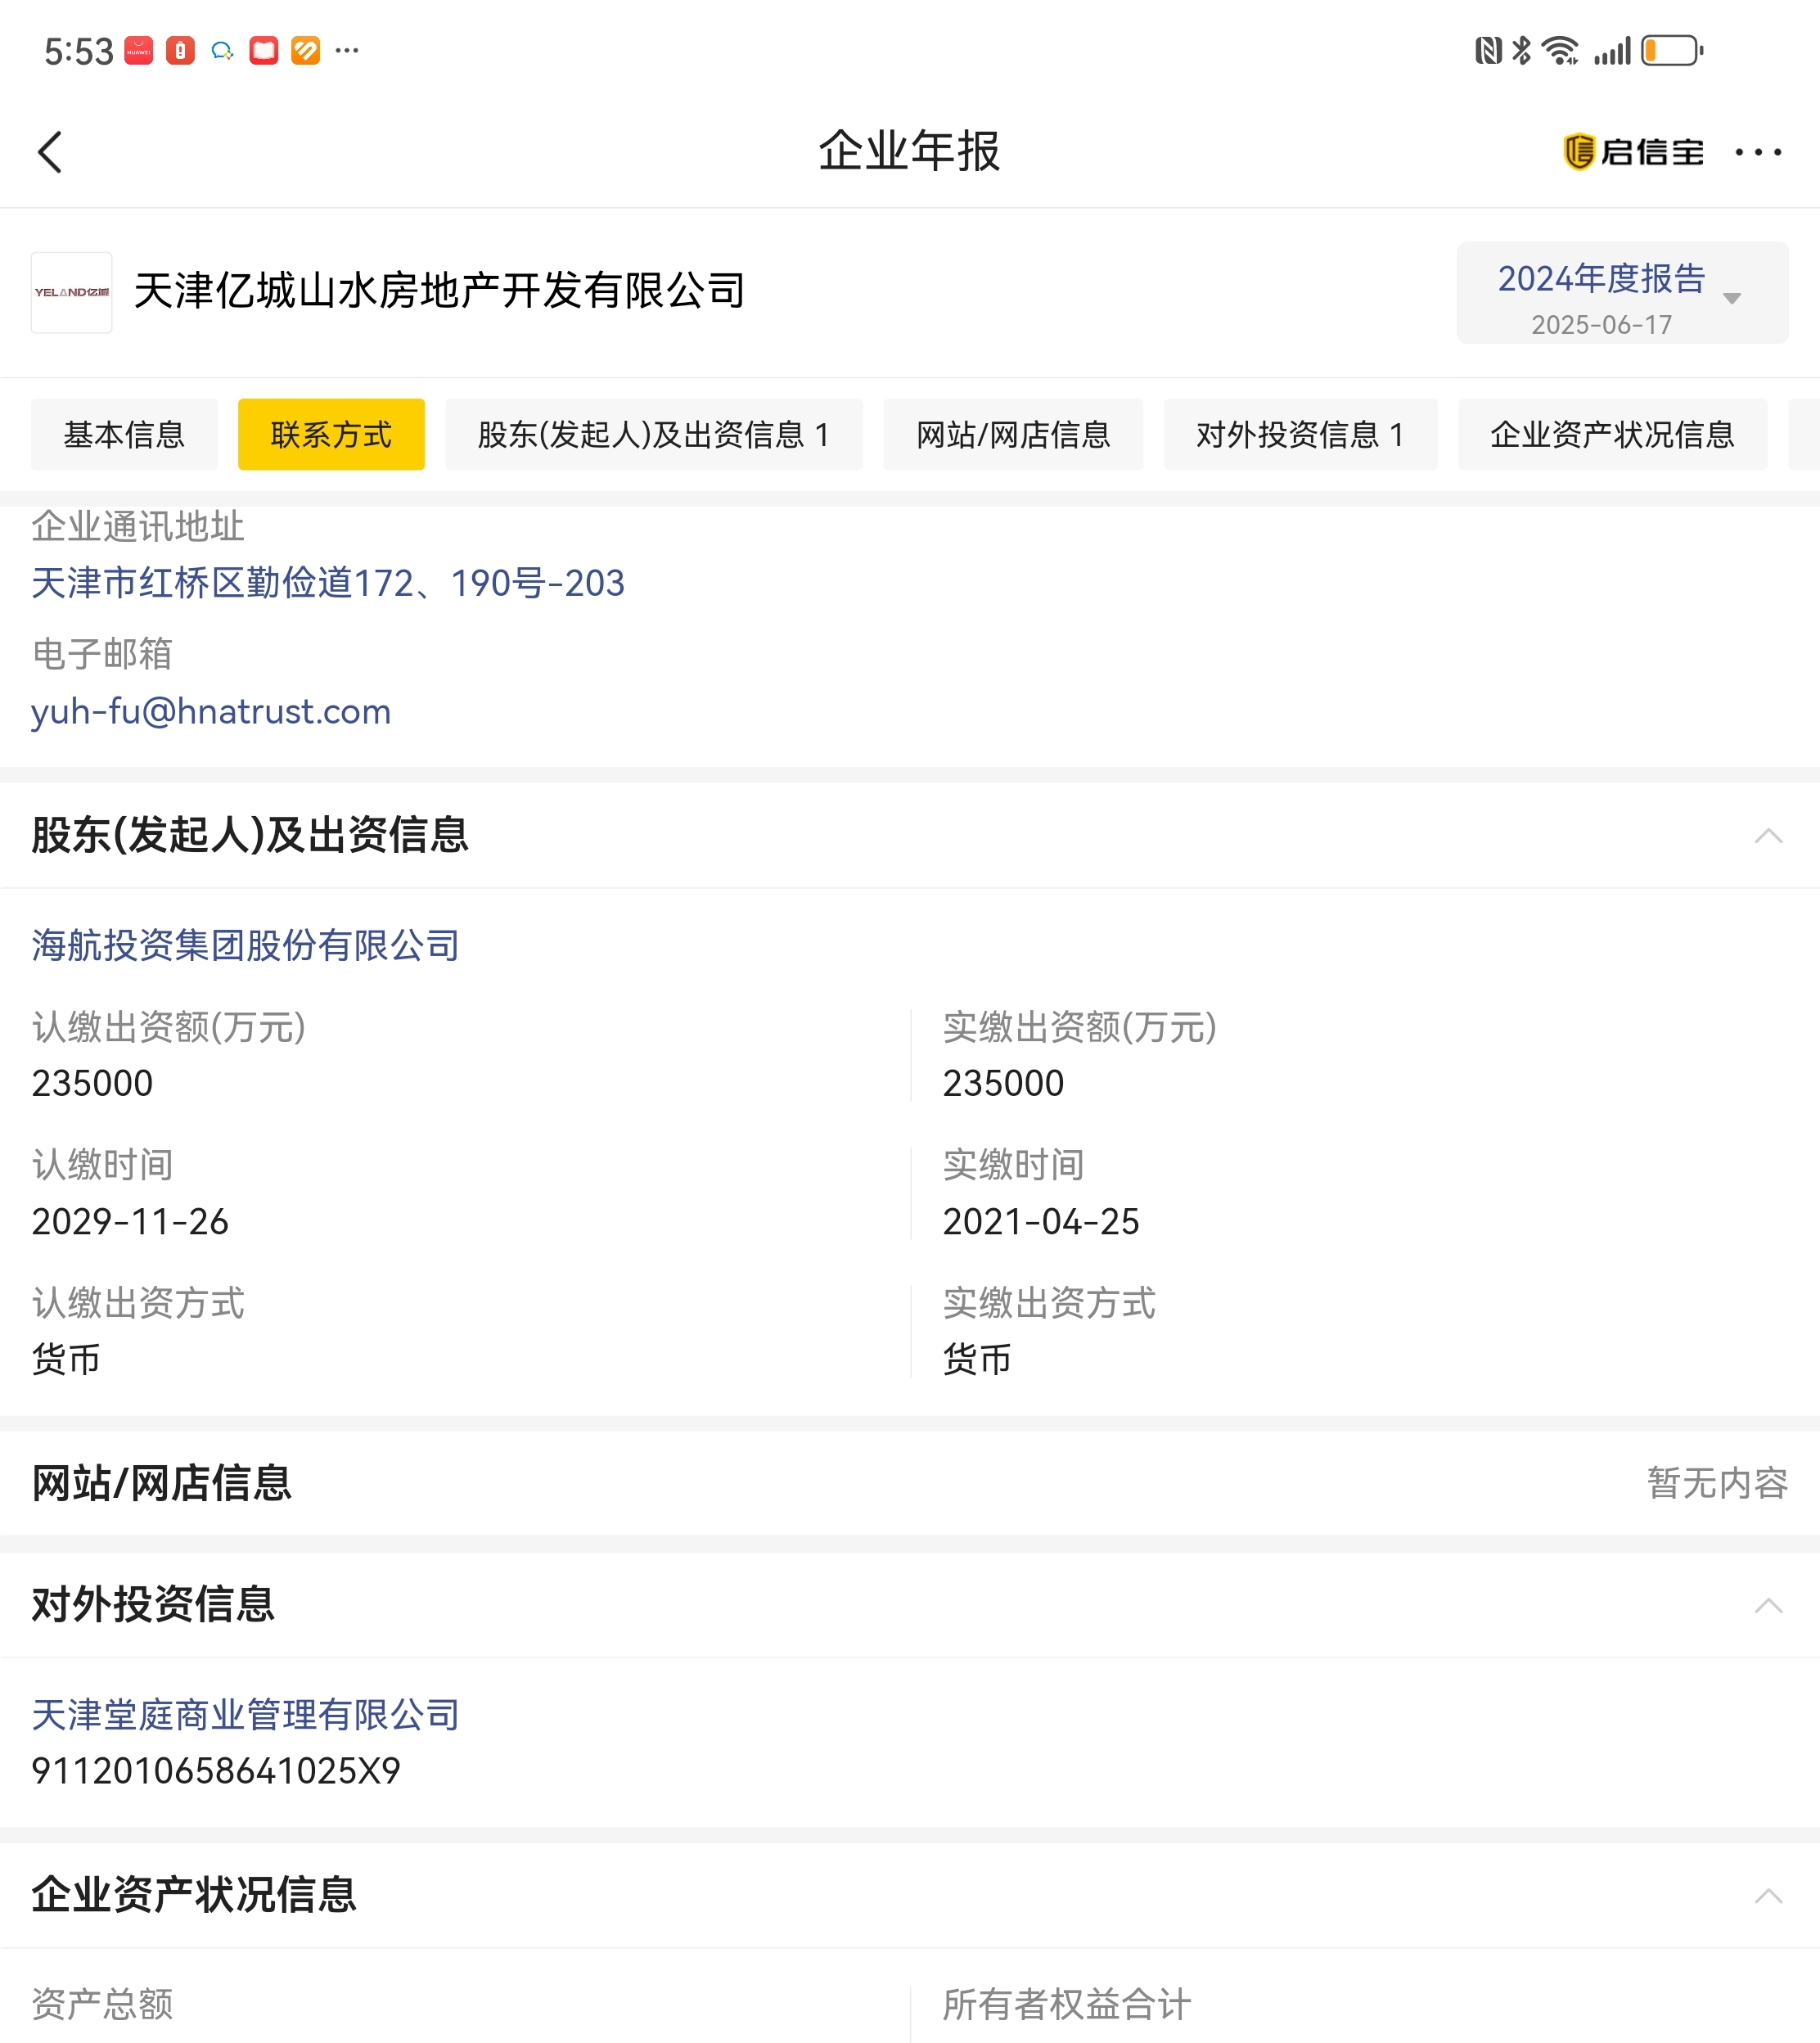Tap the NFC icon in status bar
The image size is (1820, 2043).
1488,50
